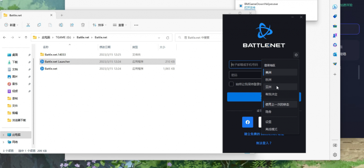The height and width of the screenshot is (168, 364).
Task: Click TGAME (G:) in the address breadcrumb
Action: pos(63,37)
